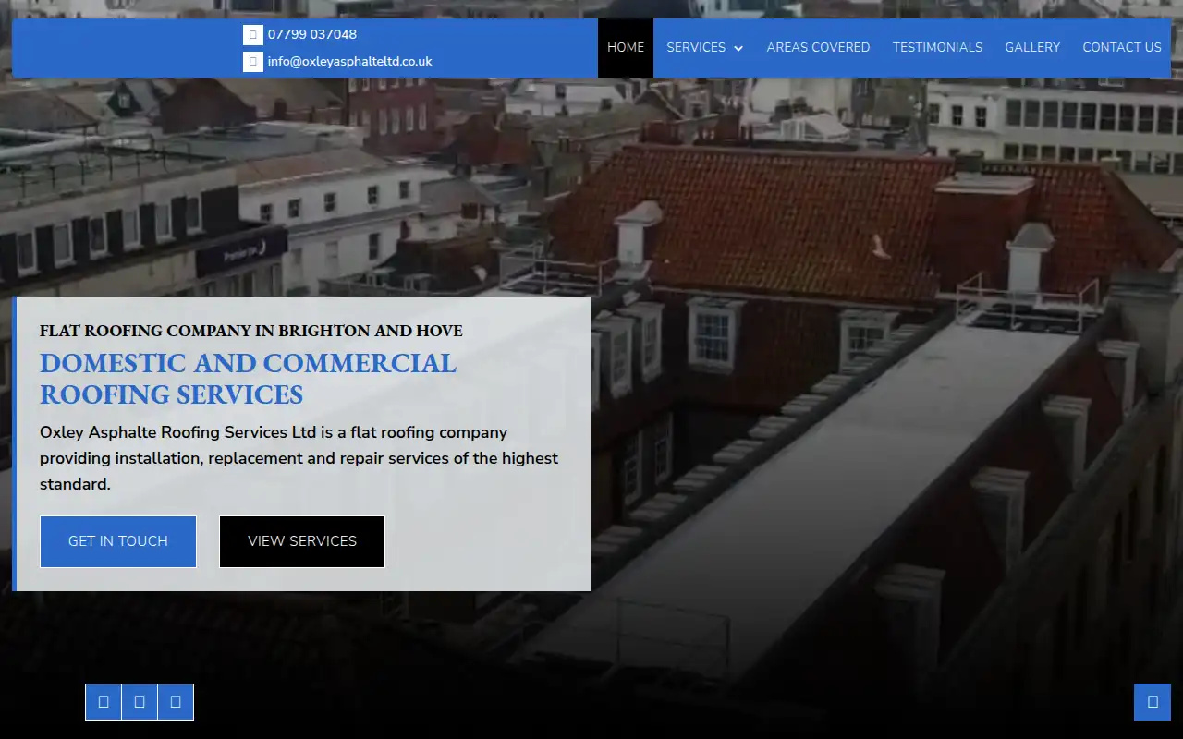
Task: Call the 07799 037048 phone link
Action: click(x=312, y=34)
